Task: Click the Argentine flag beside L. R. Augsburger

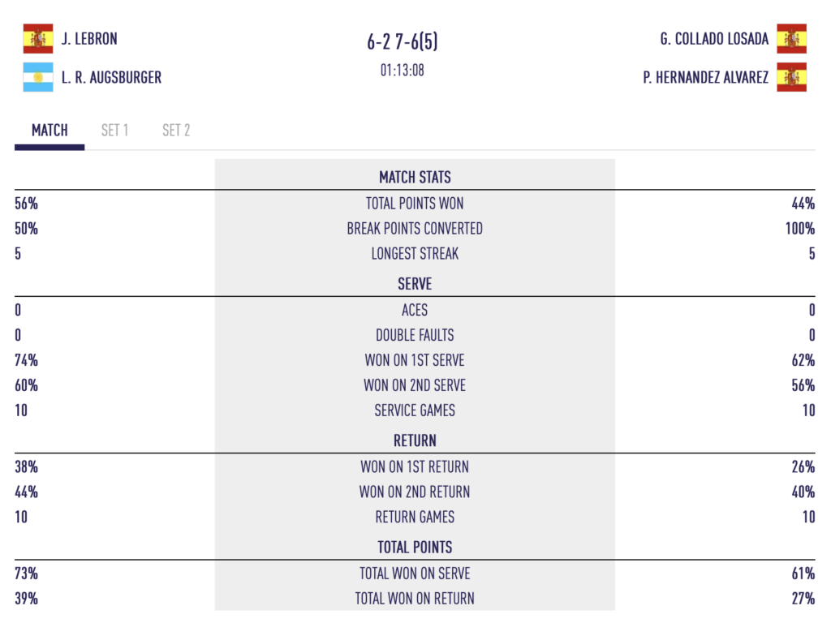Action: (38, 77)
